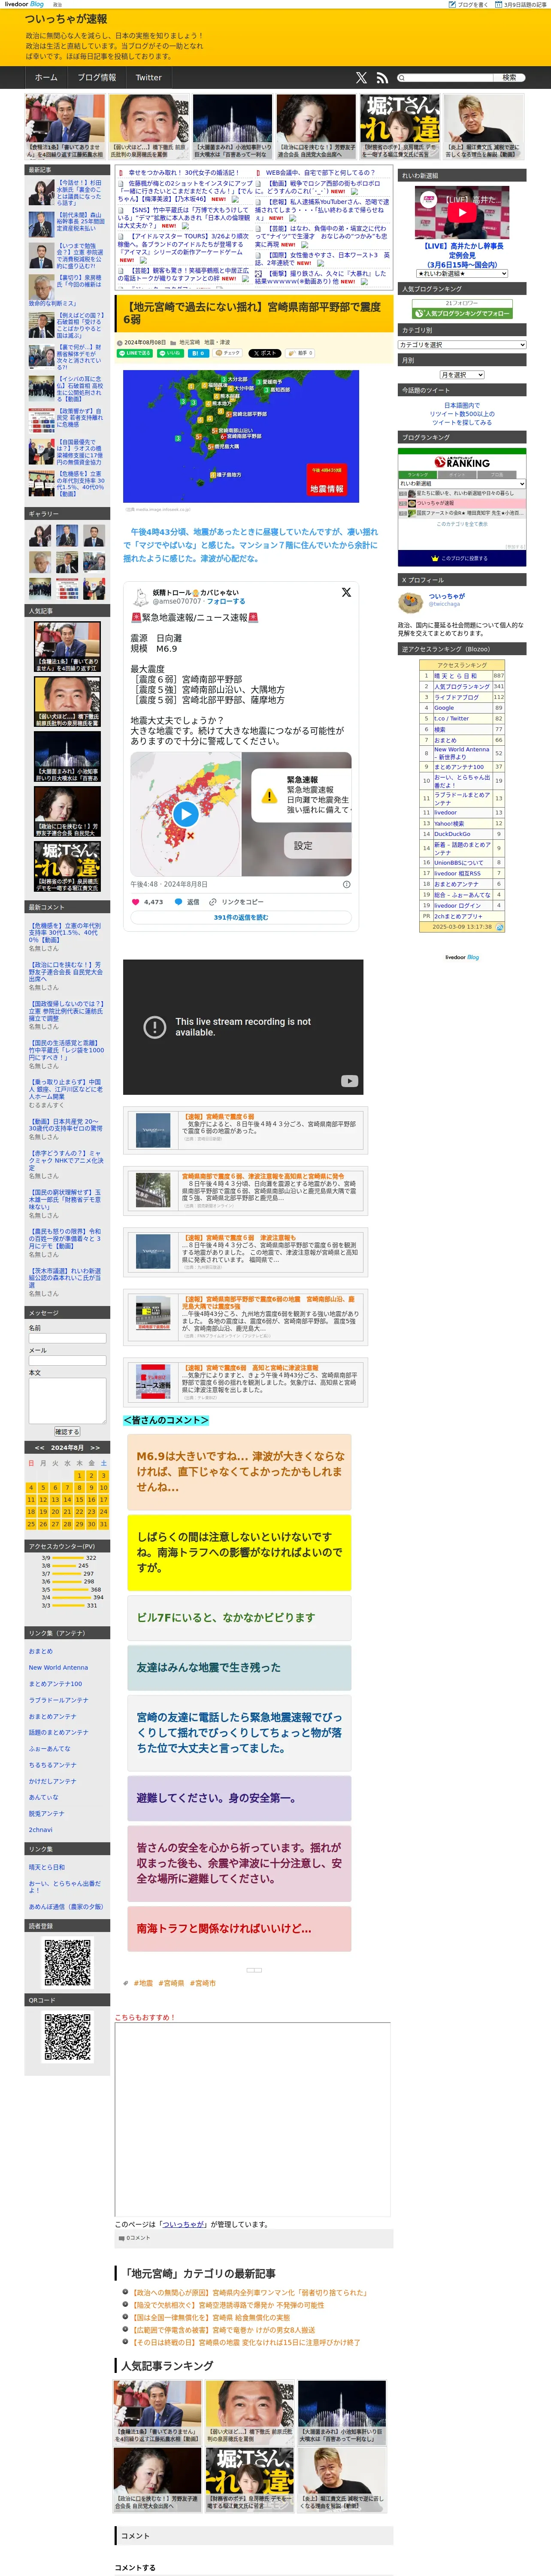Click the X logo on embedded tweet
Image resolution: width=551 pixels, height=2576 pixels.
(346, 592)
